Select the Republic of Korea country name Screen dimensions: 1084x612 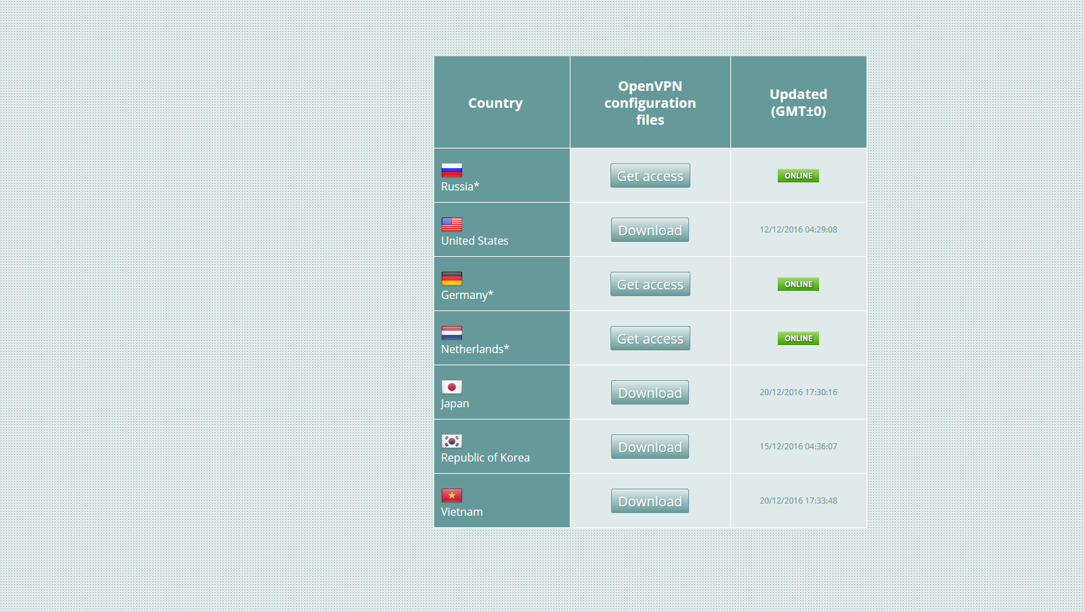click(485, 457)
